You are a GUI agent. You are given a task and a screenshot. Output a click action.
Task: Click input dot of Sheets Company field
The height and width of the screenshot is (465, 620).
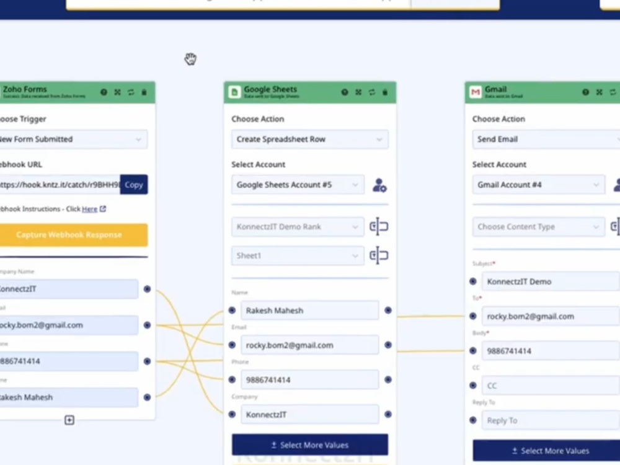[x=232, y=414]
